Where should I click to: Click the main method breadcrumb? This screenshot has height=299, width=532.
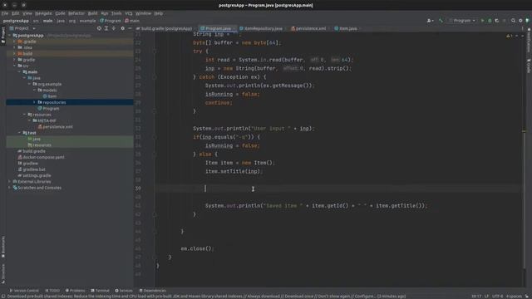(x=132, y=21)
